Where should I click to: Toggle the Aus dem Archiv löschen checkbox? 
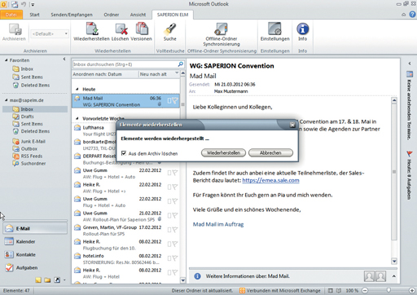[124, 153]
